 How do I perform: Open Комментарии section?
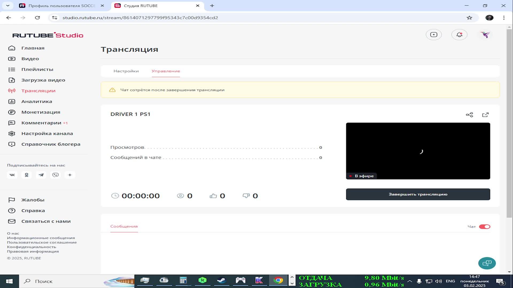pyautogui.click(x=41, y=123)
